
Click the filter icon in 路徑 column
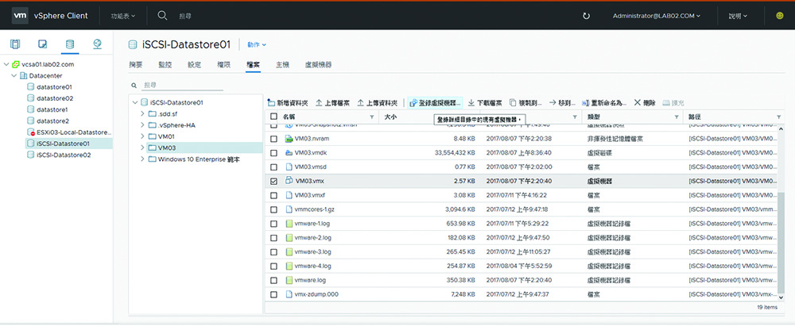click(778, 117)
